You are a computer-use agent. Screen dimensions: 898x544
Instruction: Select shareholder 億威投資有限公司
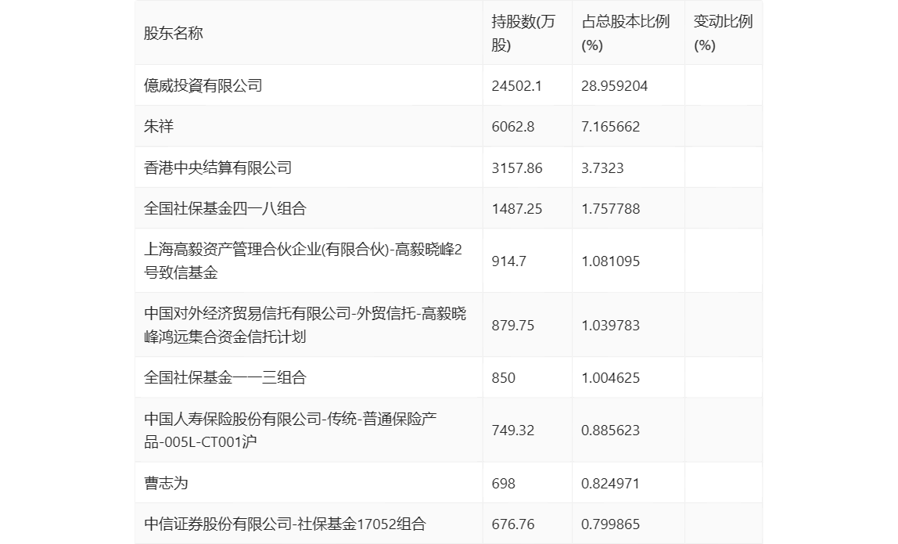[x=203, y=86]
